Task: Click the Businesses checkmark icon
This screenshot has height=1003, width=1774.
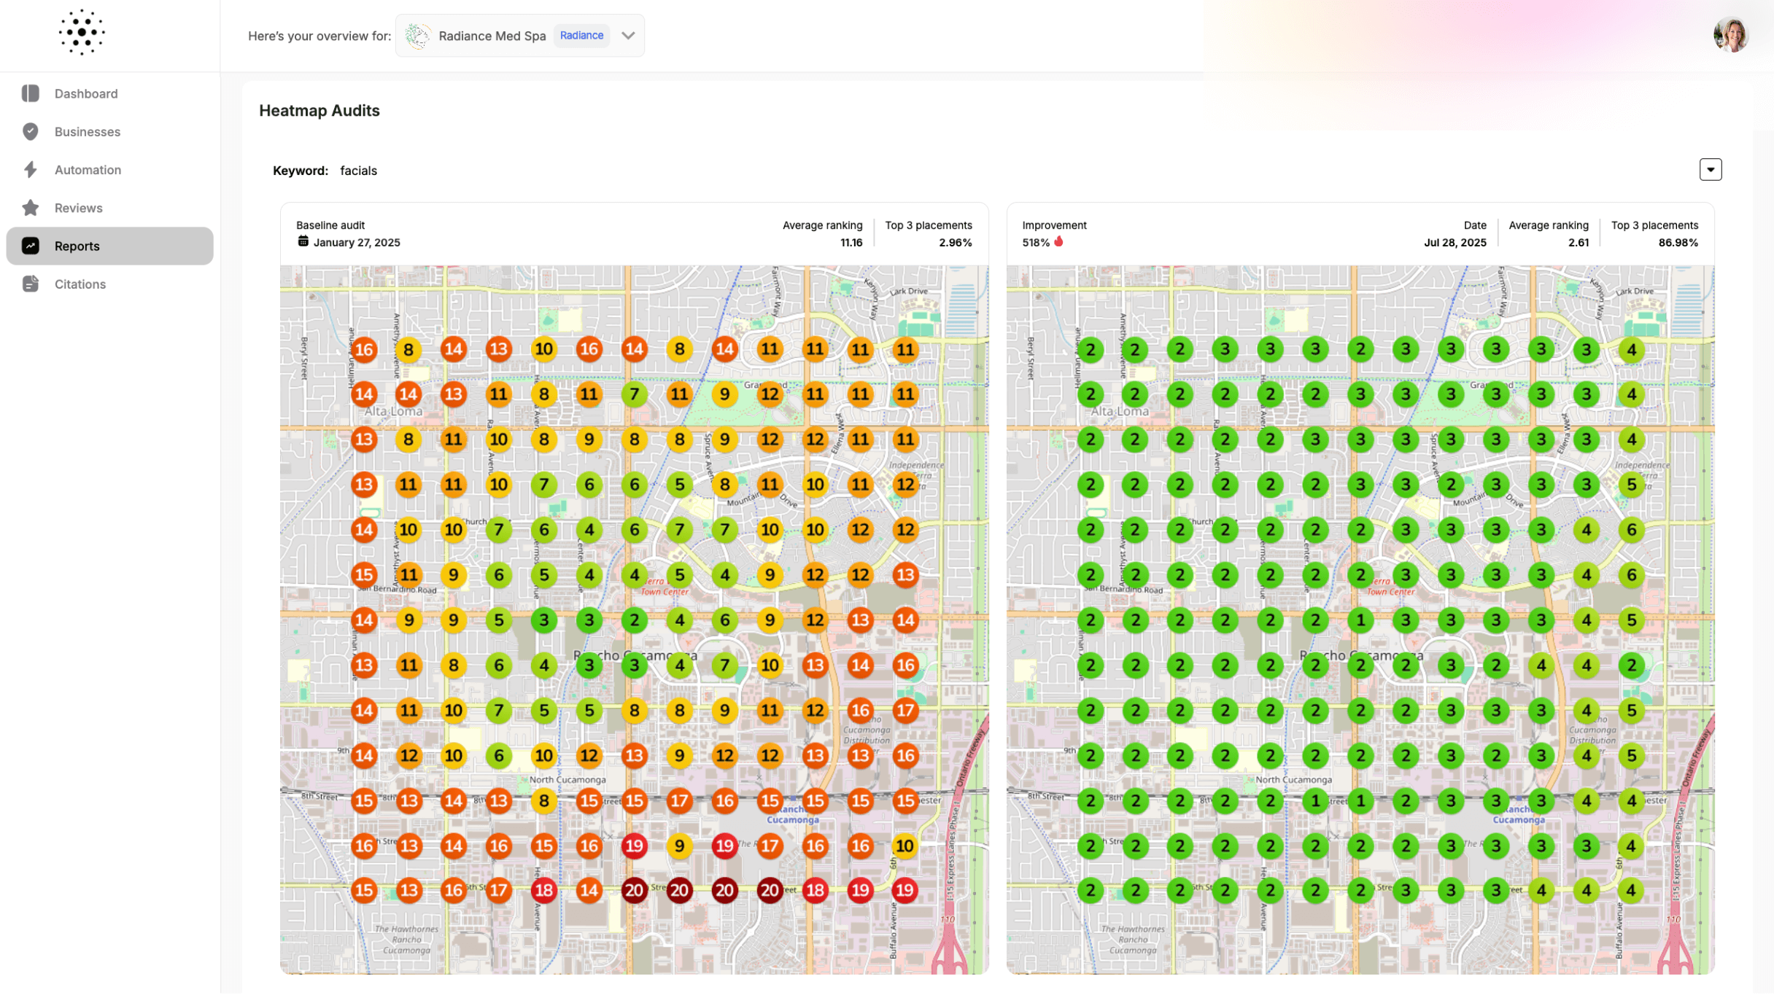Action: (30, 131)
